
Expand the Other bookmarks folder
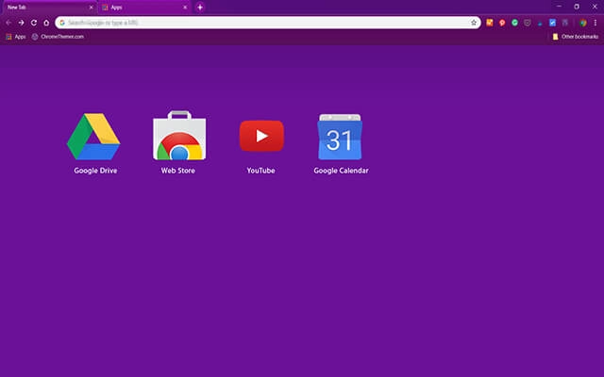(x=576, y=37)
